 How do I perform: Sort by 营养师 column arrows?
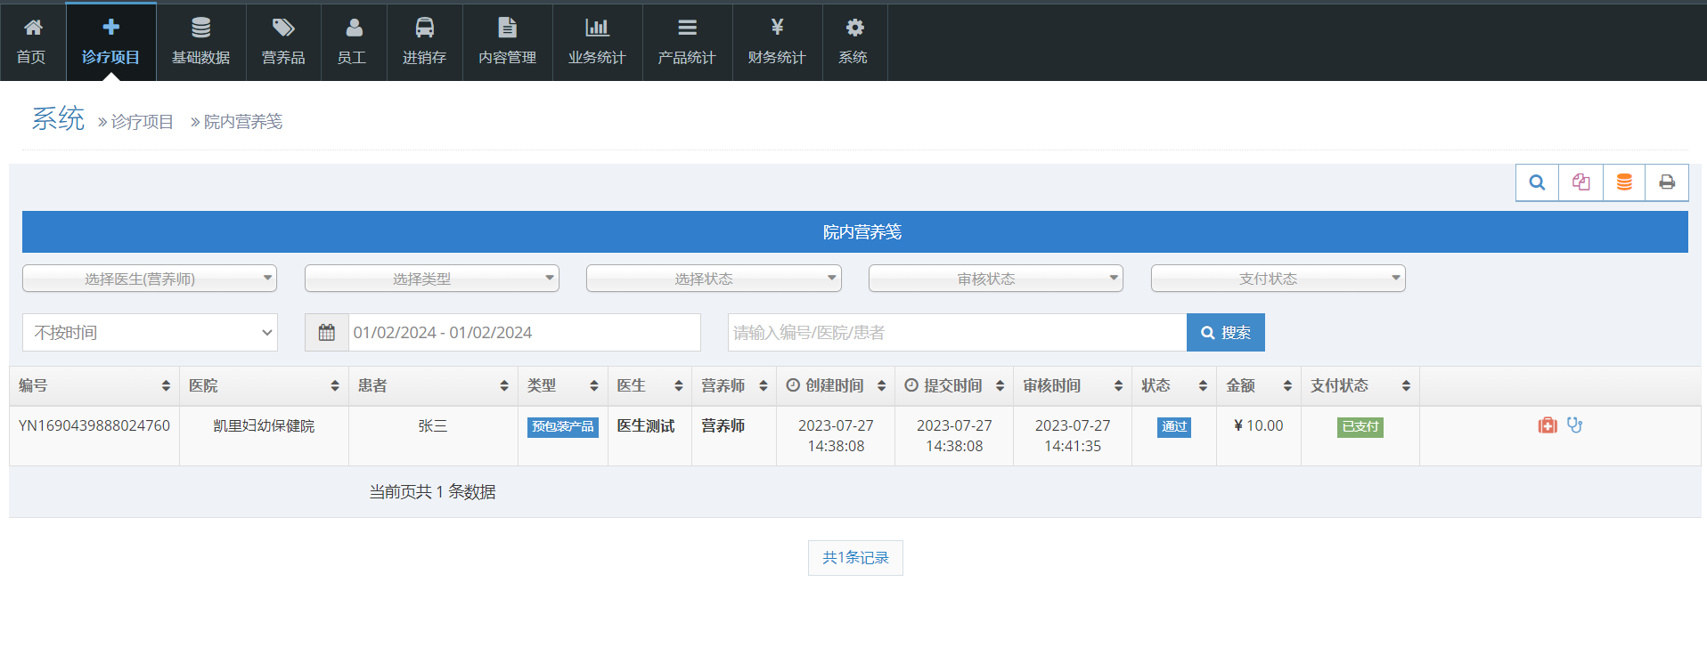tap(764, 385)
